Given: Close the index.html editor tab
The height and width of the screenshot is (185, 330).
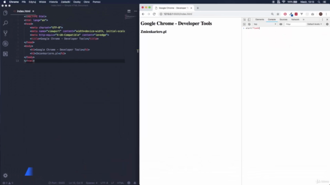Looking at the screenshot, I should tap(33, 11).
